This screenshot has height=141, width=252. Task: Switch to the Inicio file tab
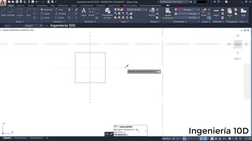[7, 25]
